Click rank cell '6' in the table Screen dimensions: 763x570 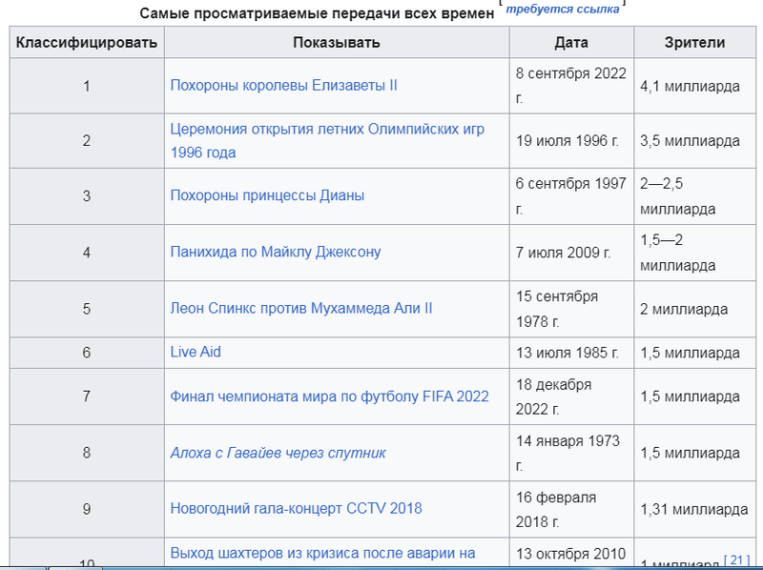click(87, 353)
